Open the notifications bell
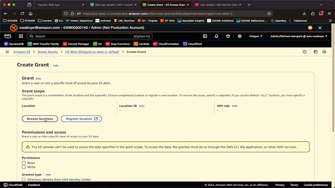This screenshot has height=188, width=335. click(216, 36)
